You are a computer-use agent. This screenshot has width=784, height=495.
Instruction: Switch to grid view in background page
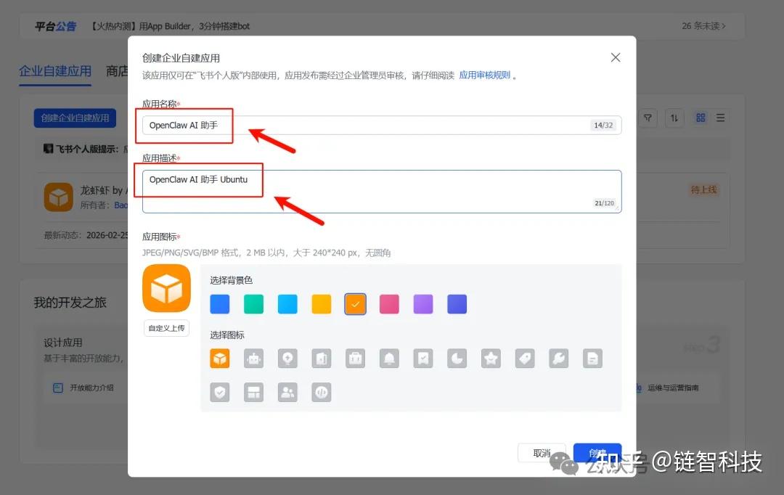(x=701, y=118)
